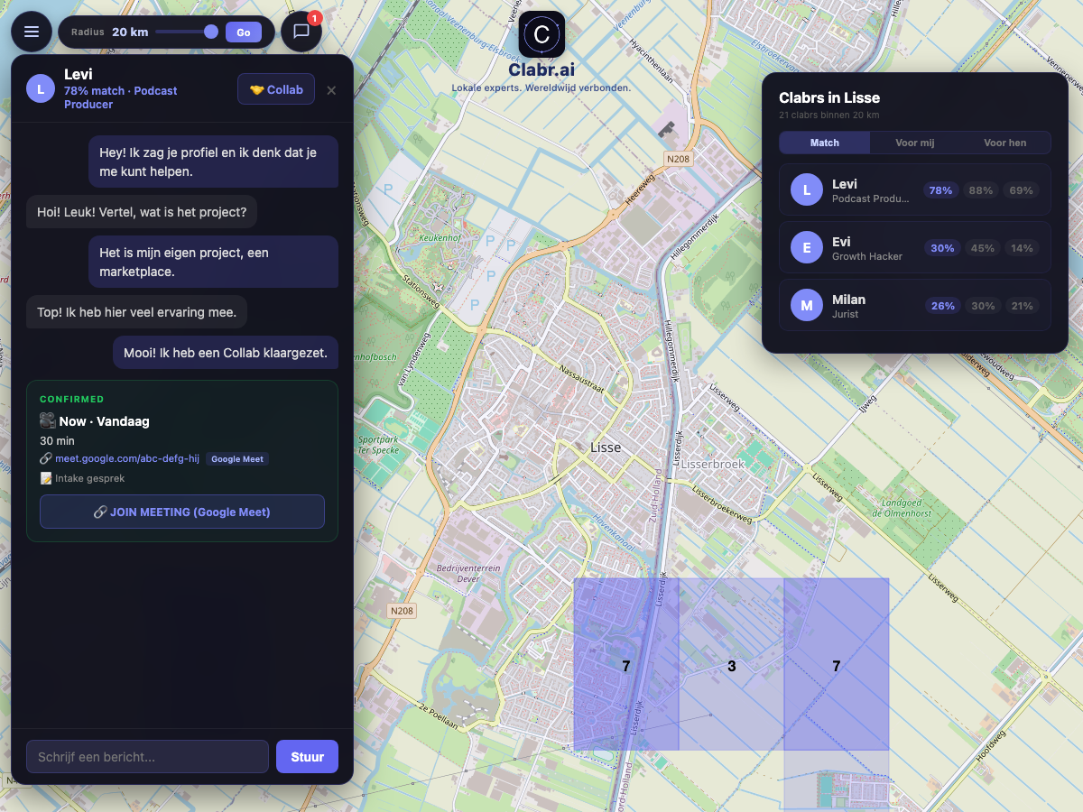Image resolution: width=1083 pixels, height=812 pixels.
Task: Open Levi's avatar in the Clabrs list
Action: (806, 189)
